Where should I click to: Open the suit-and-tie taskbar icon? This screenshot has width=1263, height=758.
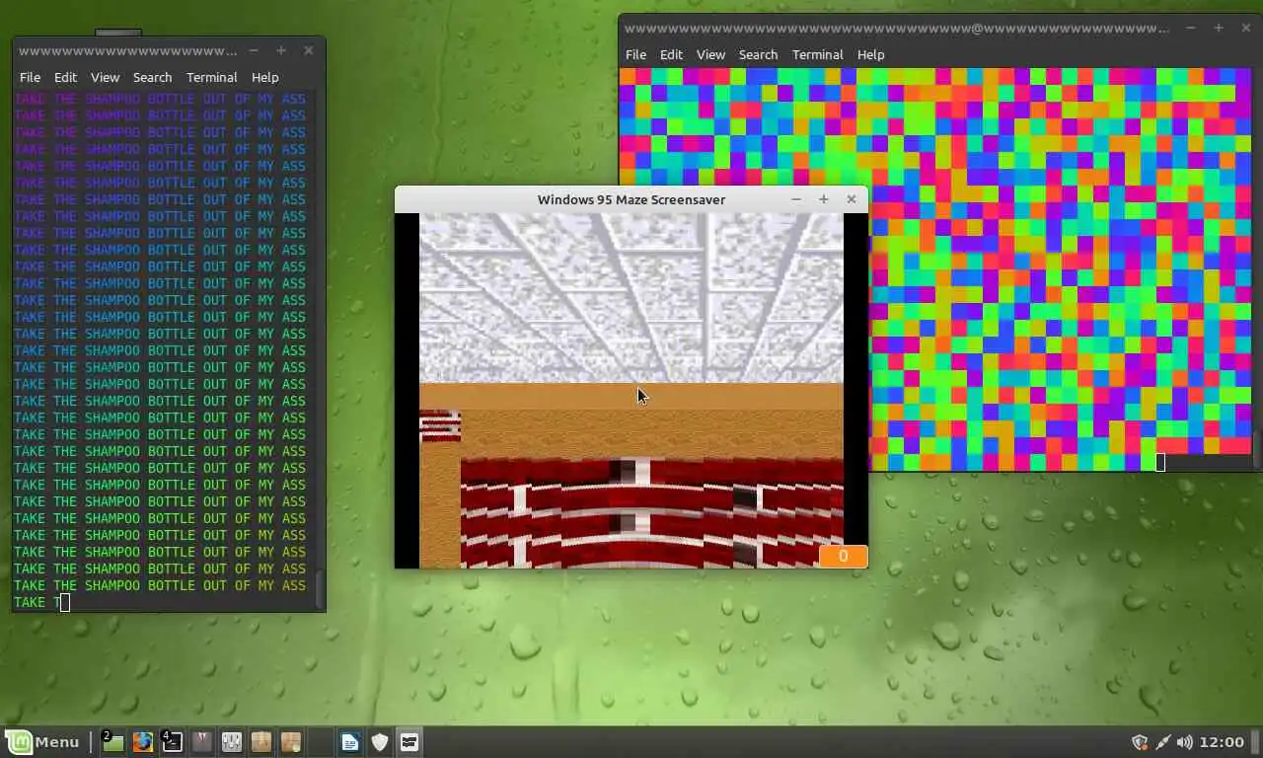click(x=202, y=742)
